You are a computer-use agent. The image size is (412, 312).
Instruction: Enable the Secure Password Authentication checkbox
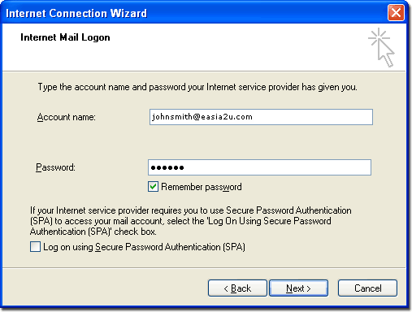click(x=35, y=247)
